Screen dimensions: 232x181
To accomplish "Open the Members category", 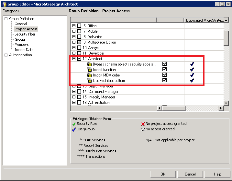I will 22,45.
